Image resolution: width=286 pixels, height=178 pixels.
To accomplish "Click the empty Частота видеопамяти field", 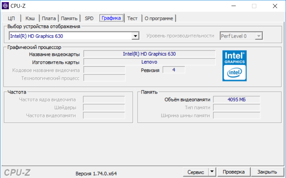I will [x=104, y=116].
